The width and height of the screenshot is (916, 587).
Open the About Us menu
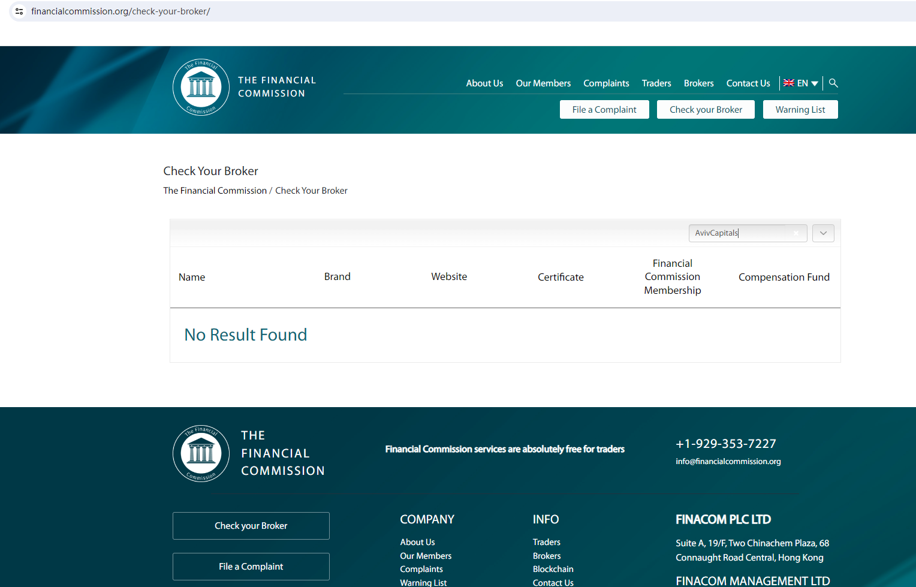(x=484, y=83)
